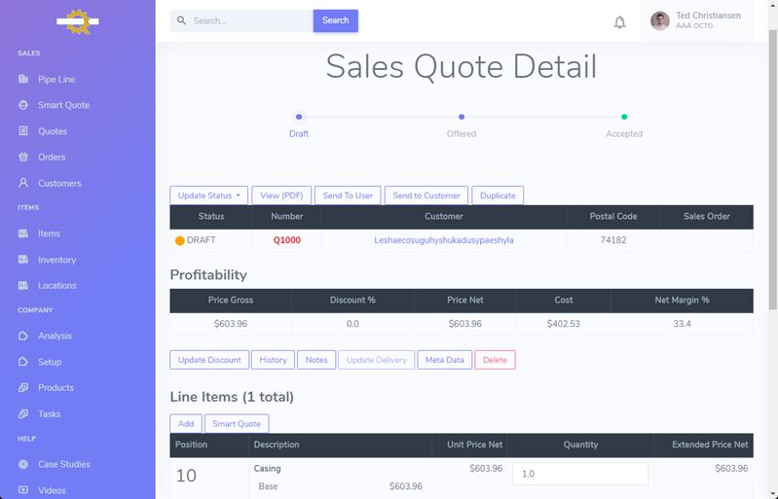Click the red Delete button
This screenshot has width=778, height=499.
click(x=495, y=360)
